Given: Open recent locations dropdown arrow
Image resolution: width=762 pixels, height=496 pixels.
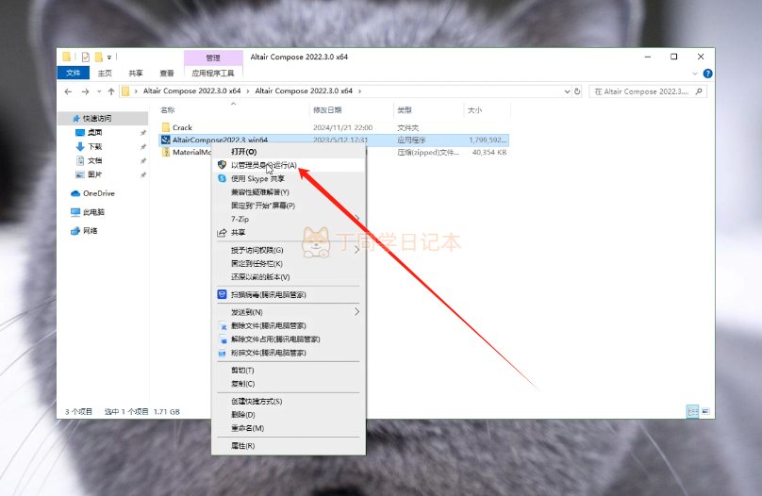Looking at the screenshot, I should [99, 91].
